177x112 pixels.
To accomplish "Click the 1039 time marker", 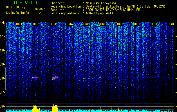I will pyautogui.click(x=154, y=24).
